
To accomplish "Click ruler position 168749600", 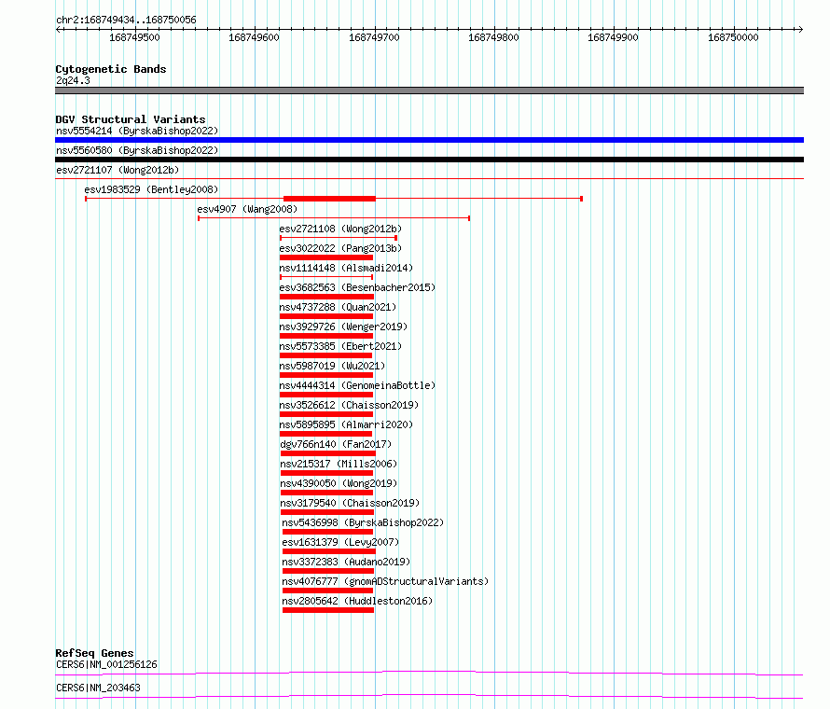I will click(x=254, y=37).
